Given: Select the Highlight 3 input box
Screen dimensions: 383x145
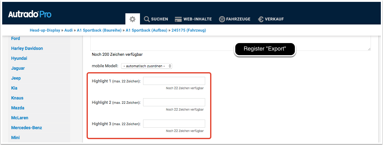Looking at the screenshot, I should (174, 124).
